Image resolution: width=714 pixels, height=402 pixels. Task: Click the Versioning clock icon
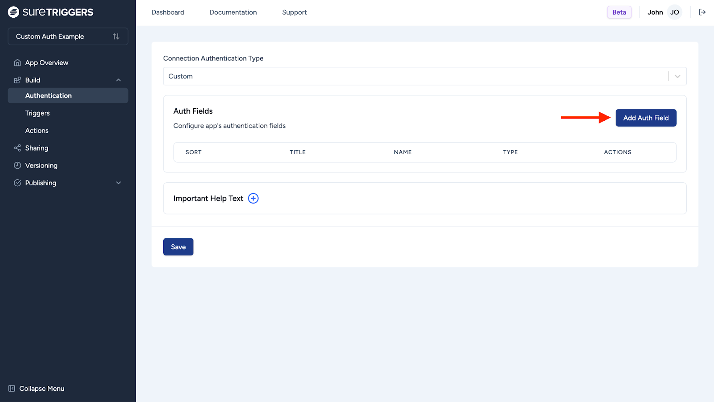click(x=17, y=165)
